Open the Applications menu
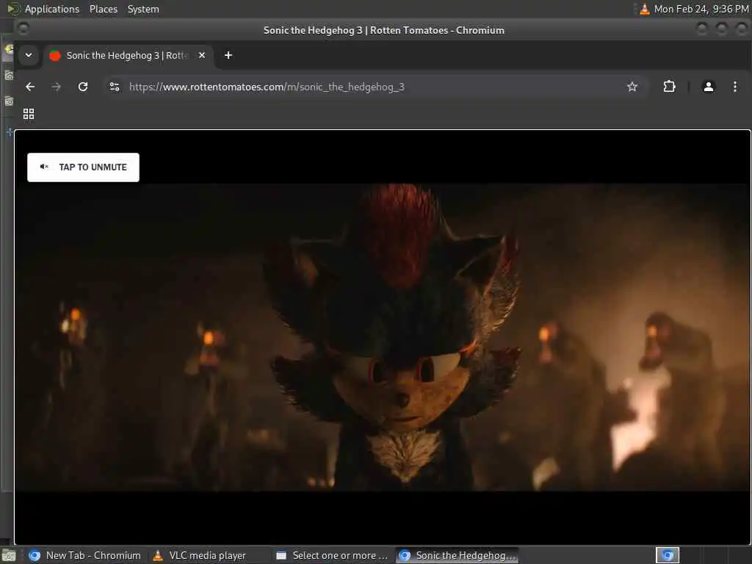 tap(52, 9)
